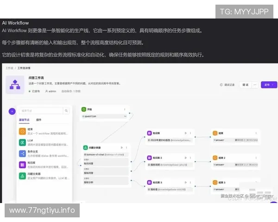
Task: Select the LLM node icon in the list
Action: click(x=22, y=142)
